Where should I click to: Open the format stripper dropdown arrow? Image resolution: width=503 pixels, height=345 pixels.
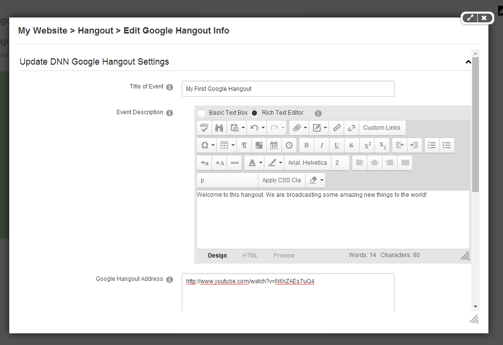click(x=322, y=180)
